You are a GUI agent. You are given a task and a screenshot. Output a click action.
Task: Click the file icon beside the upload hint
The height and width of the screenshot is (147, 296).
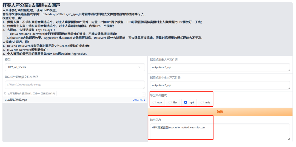tap(5, 93)
